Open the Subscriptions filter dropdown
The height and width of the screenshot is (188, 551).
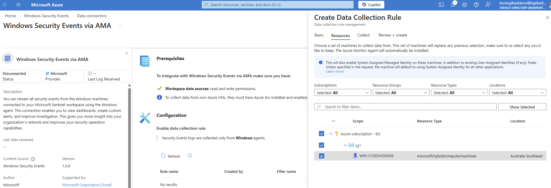[343, 93]
